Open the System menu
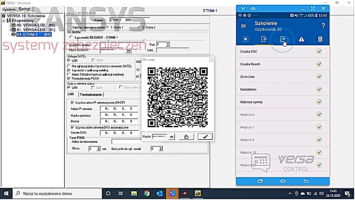Viewport: 355px width, 200px height. click(9, 9)
